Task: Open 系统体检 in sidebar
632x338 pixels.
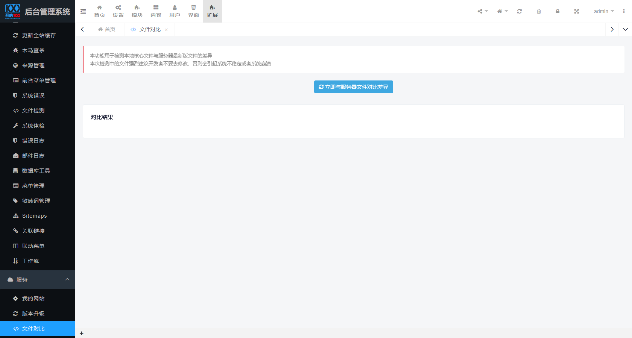Action: click(x=38, y=126)
